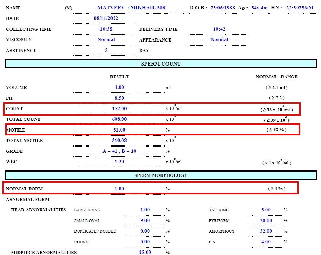Image resolution: width=321 pixels, height=255 pixels.
Task: Click the HN number 22-30236/M
Action: [300, 8]
